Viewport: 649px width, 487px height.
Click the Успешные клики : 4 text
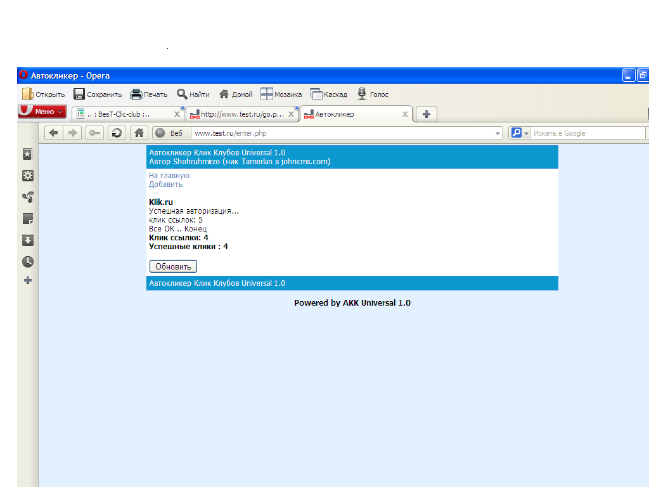point(188,247)
